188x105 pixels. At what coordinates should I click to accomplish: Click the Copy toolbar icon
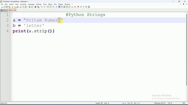point(23,7)
